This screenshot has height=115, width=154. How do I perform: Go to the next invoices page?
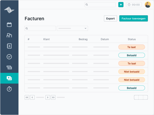[48, 97]
